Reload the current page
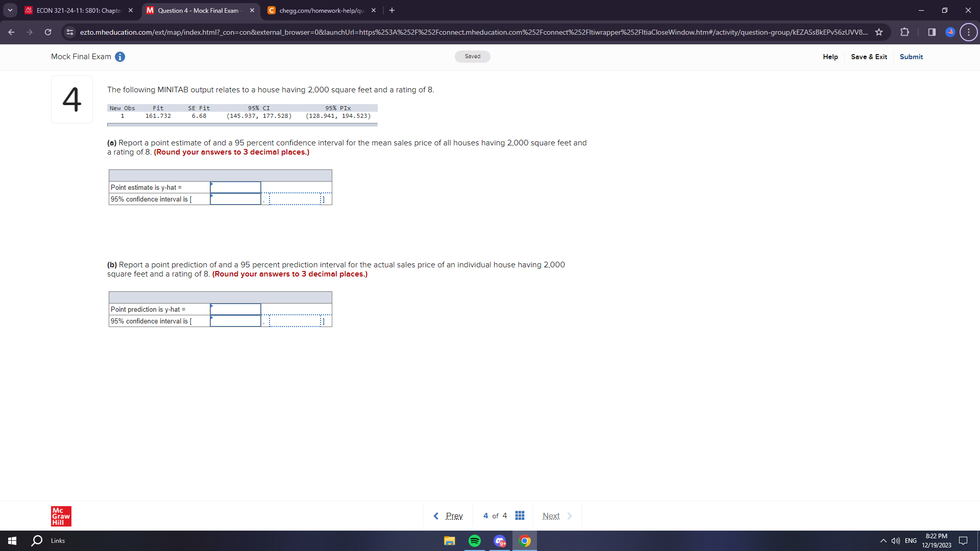980x551 pixels. point(48,32)
